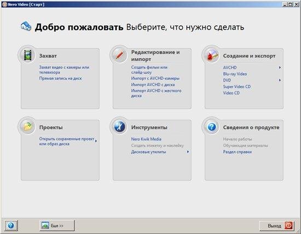
Task: Close the Nero Video window
Action: (x=296, y=4)
